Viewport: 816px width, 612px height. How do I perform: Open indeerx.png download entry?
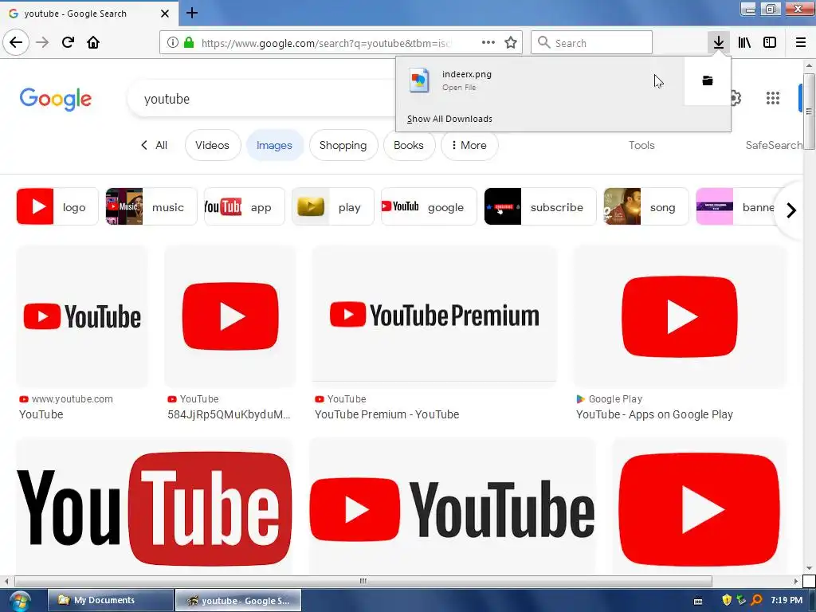[x=539, y=80]
